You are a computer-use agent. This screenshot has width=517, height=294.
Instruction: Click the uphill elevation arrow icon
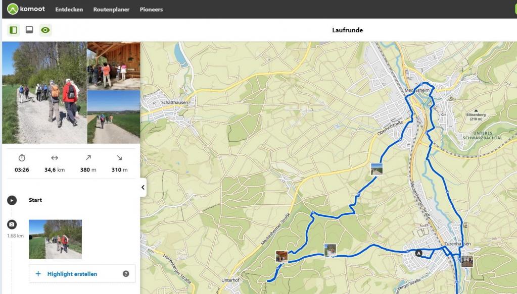click(x=88, y=158)
